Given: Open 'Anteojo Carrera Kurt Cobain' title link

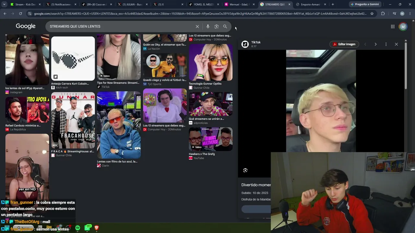Looking at the screenshot, I should [x=70, y=84].
